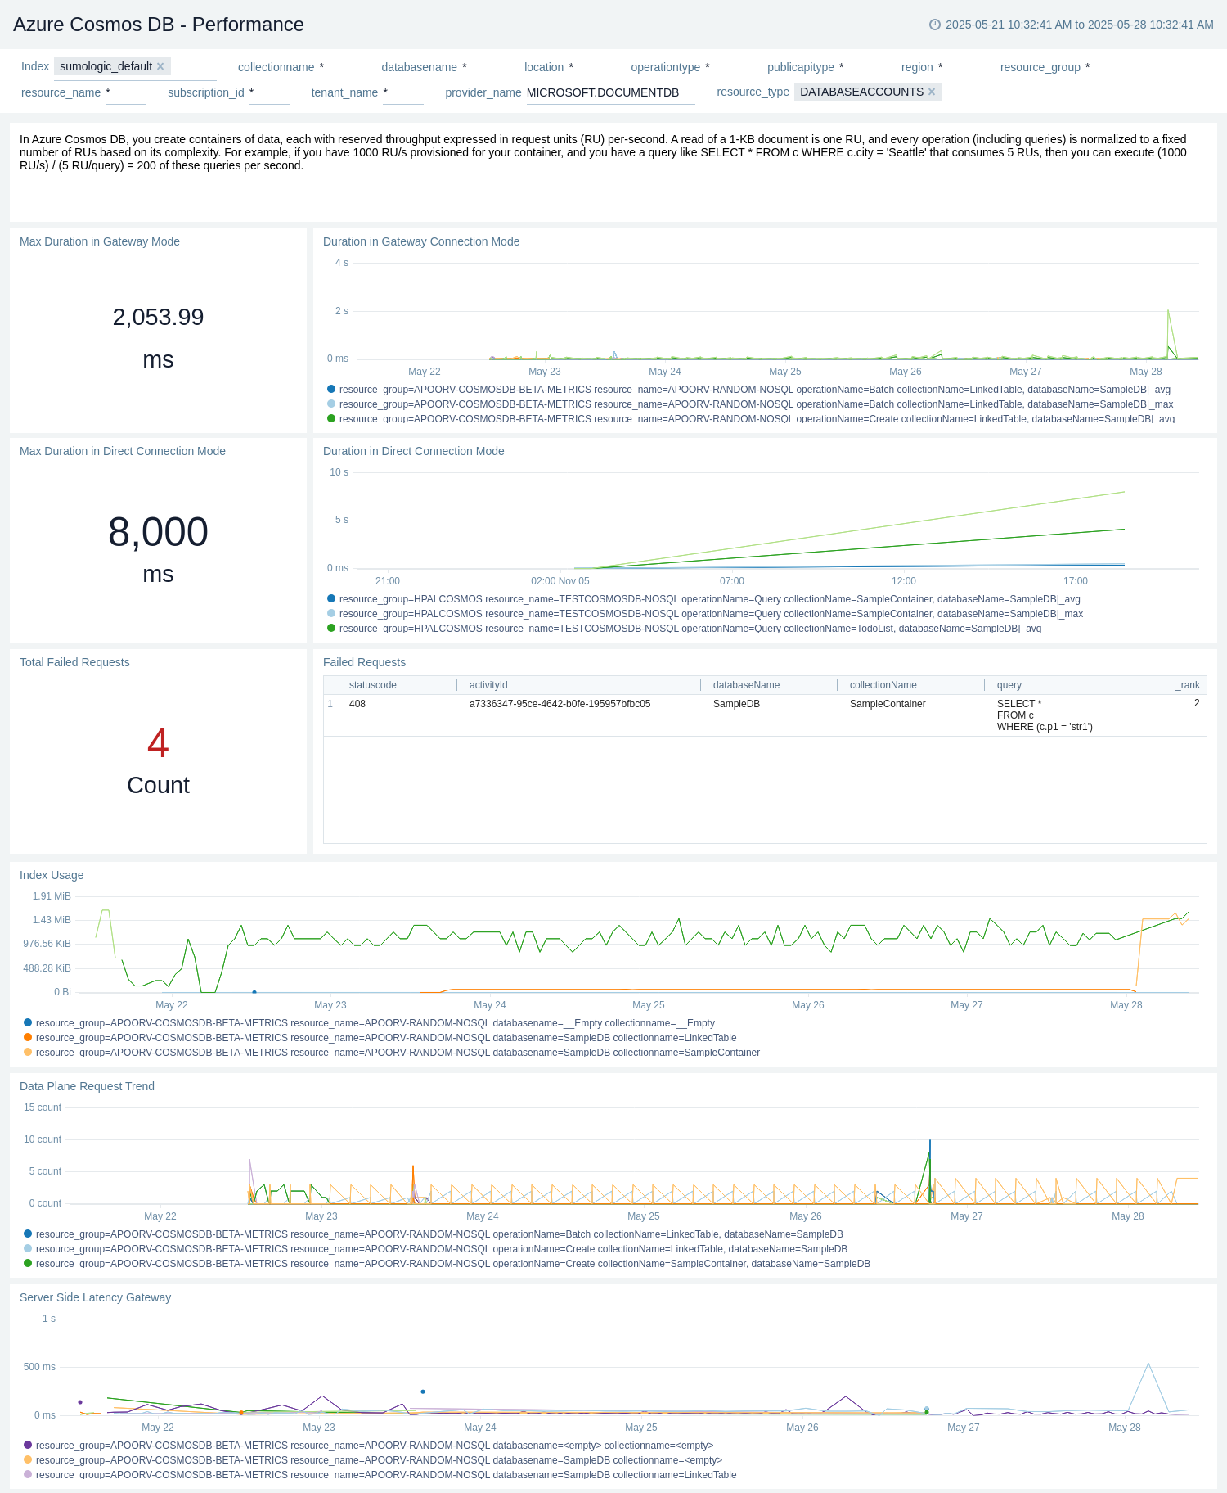Click the SampleContainer collectionName cell
This screenshot has height=1493, width=1227.
pos(888,704)
